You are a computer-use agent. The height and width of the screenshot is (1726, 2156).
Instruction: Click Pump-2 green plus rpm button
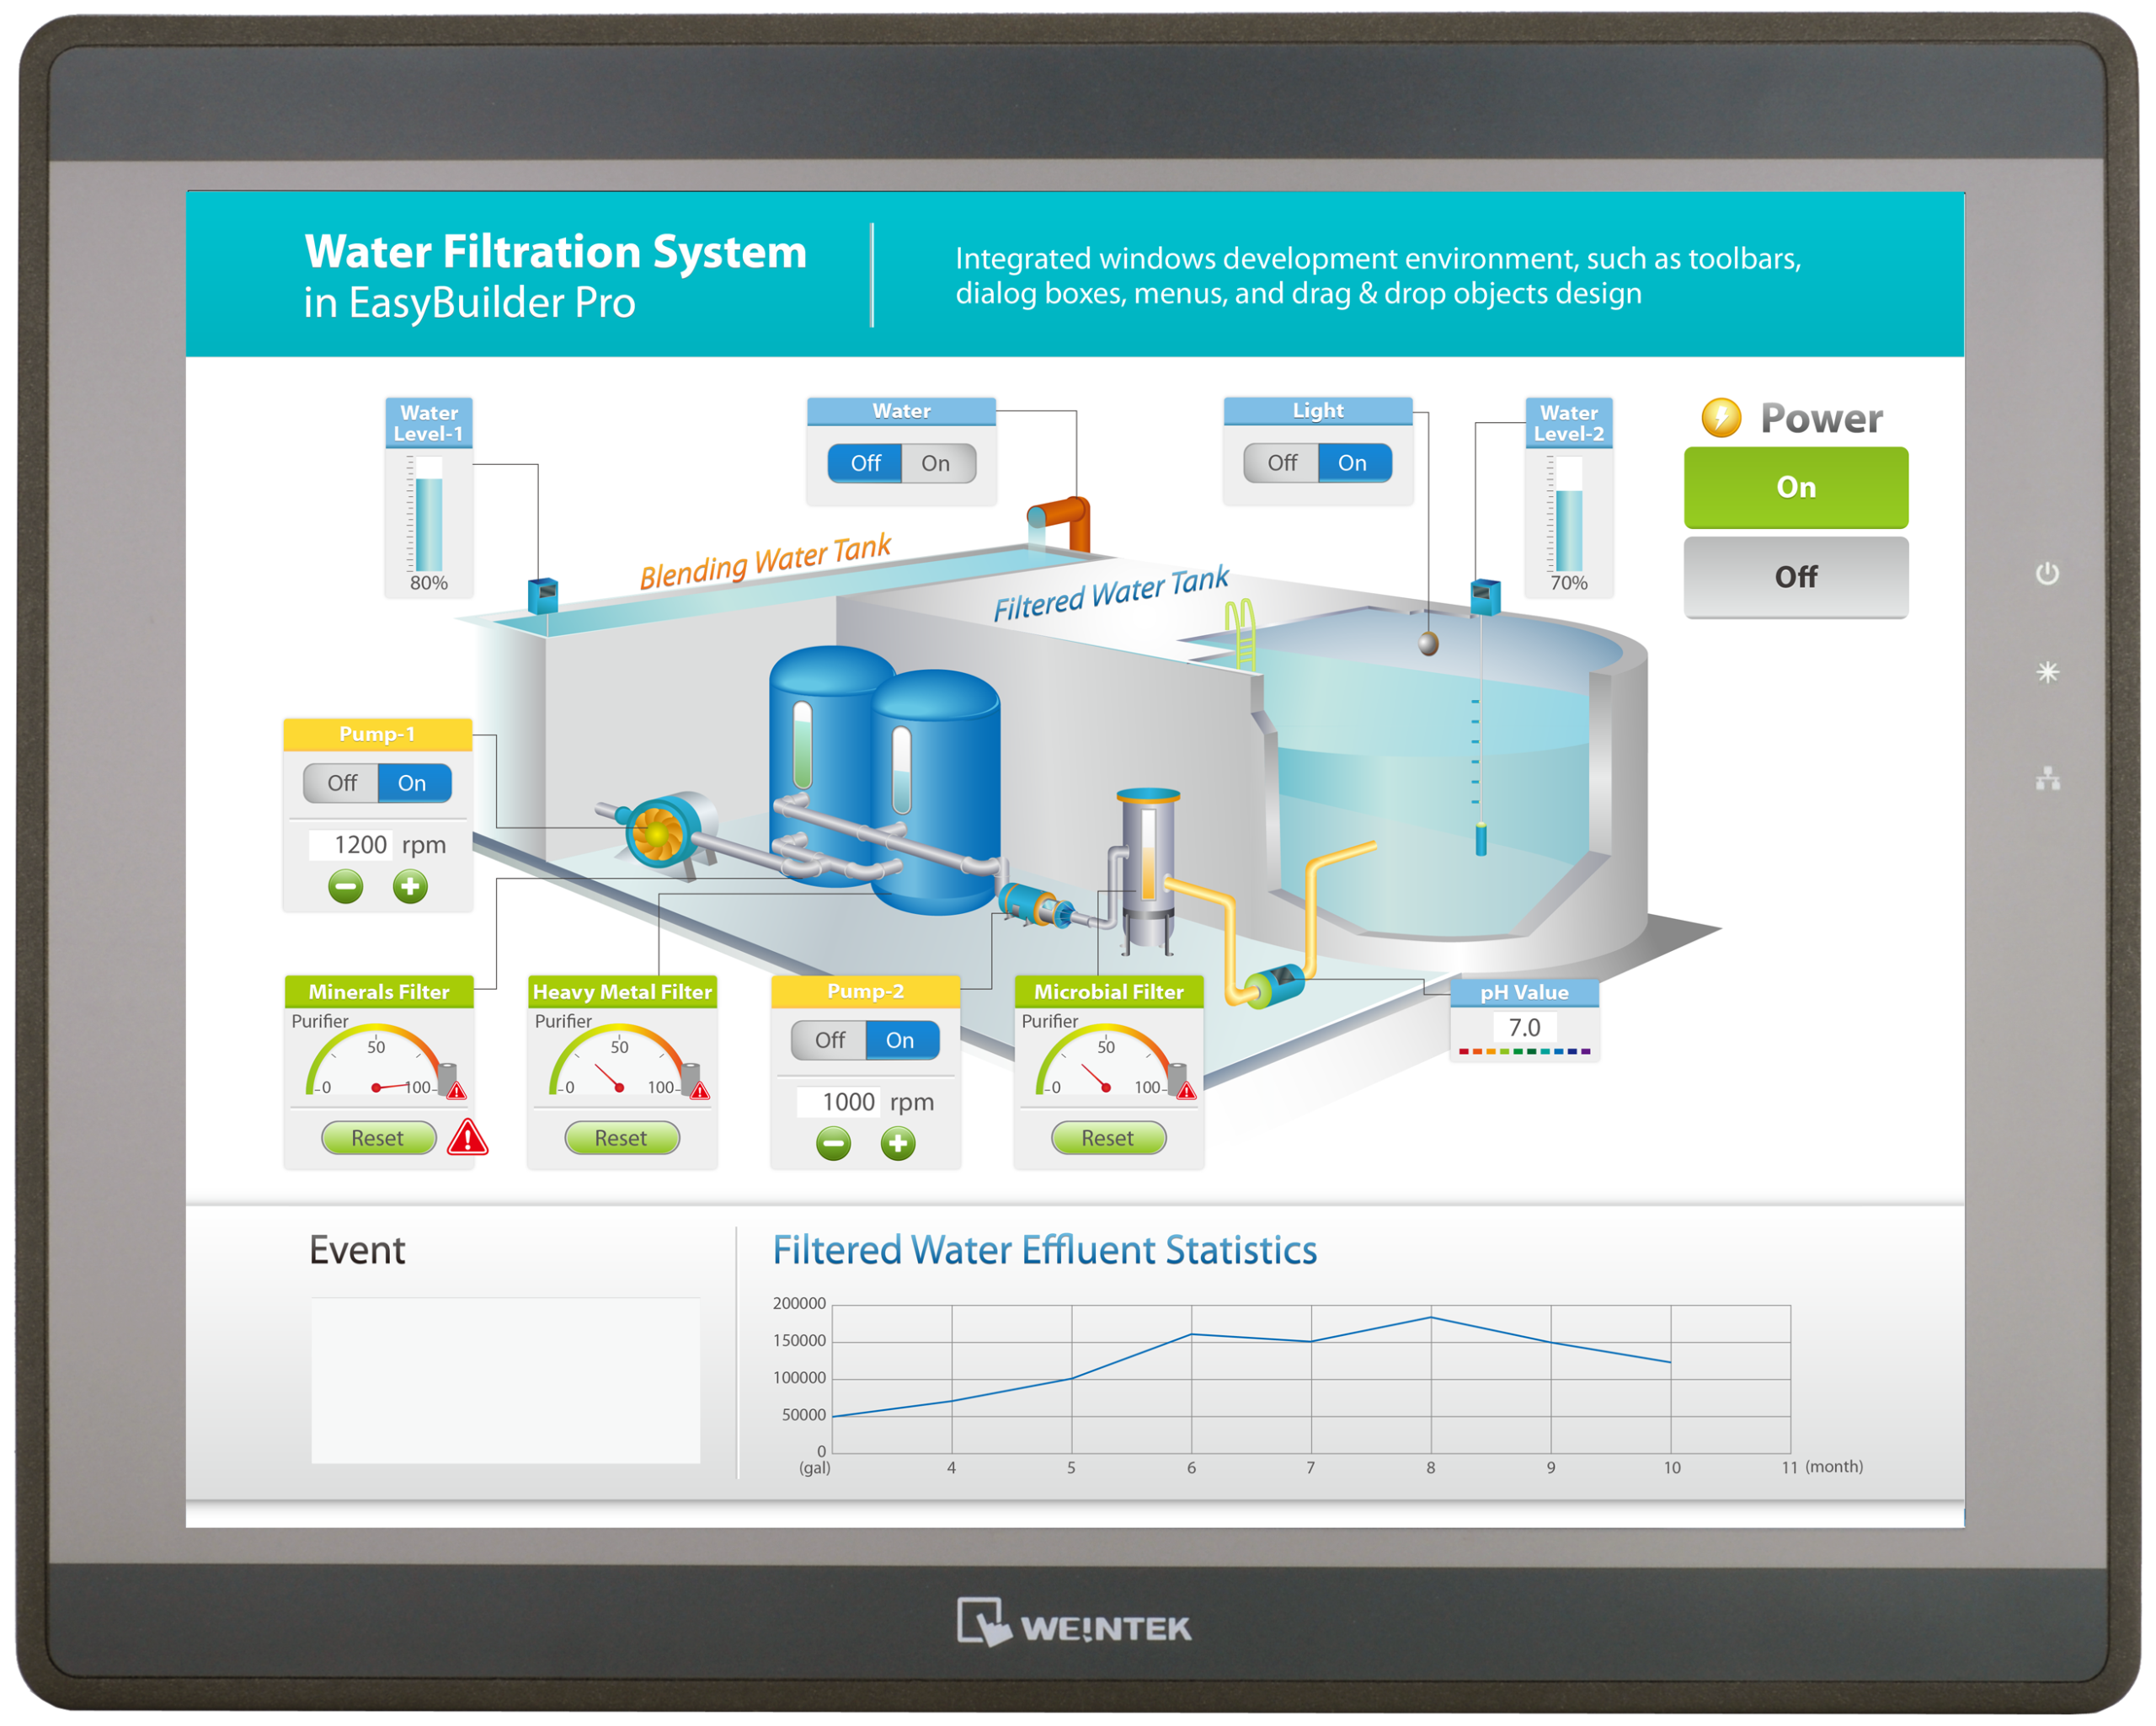pyautogui.click(x=898, y=1143)
